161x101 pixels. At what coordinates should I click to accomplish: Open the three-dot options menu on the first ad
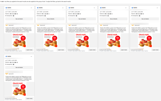(31, 8)
